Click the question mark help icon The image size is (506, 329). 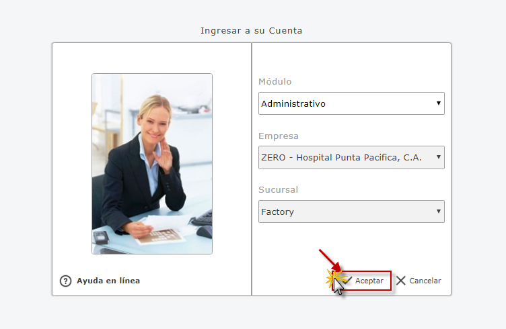[65, 281]
